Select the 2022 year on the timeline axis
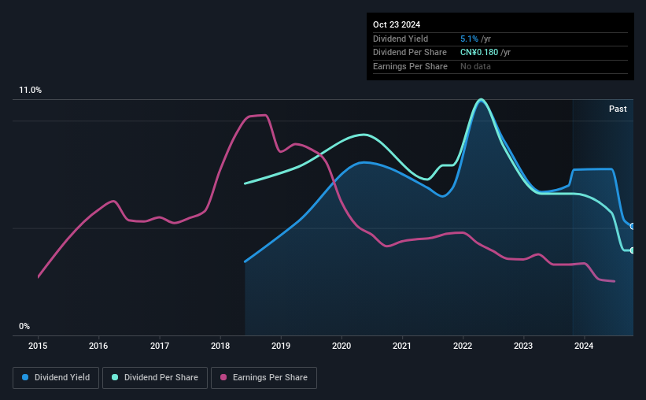Viewport: 646px width, 400px height. (x=463, y=346)
